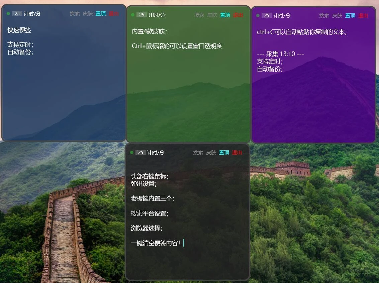This screenshot has height=283, width=379.
Task: Click the 弹出设置; text line
Action: 144,184
